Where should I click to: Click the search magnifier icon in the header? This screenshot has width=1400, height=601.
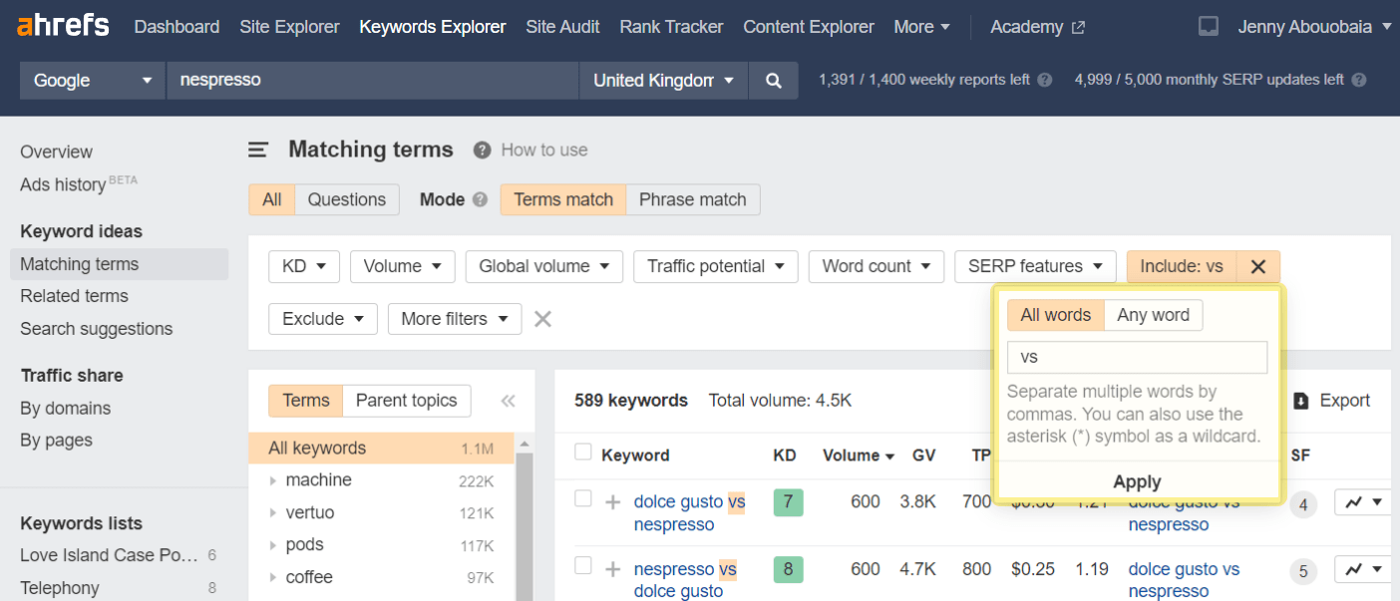tap(774, 80)
